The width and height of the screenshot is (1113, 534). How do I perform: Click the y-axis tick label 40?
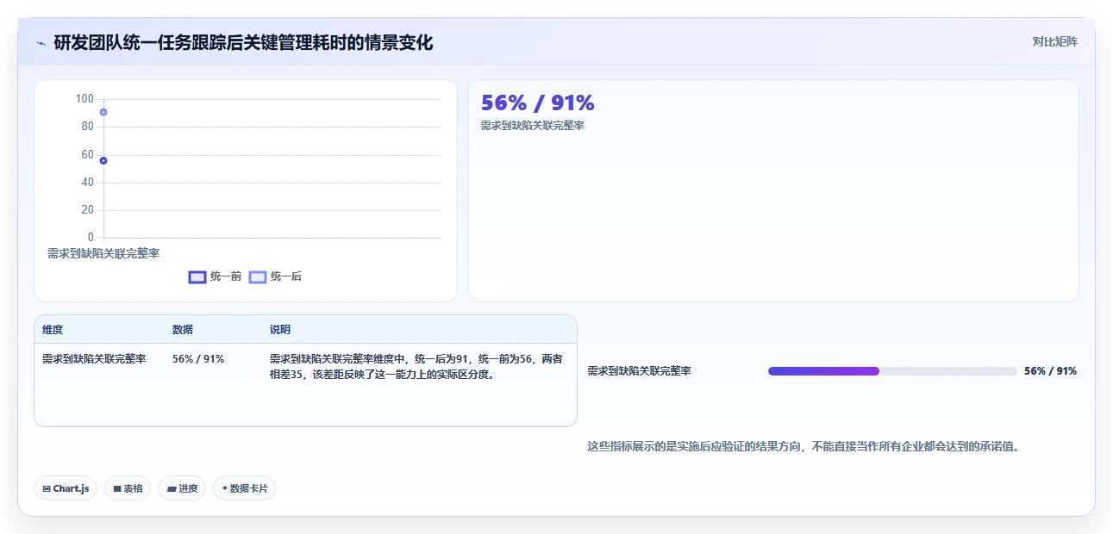coord(88,183)
